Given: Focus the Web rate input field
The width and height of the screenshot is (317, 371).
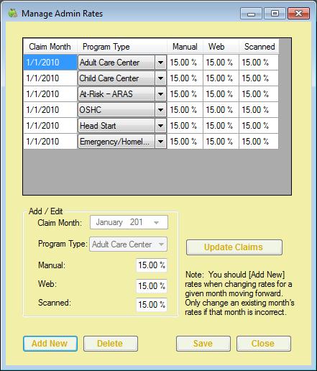Looking at the screenshot, I should [152, 286].
